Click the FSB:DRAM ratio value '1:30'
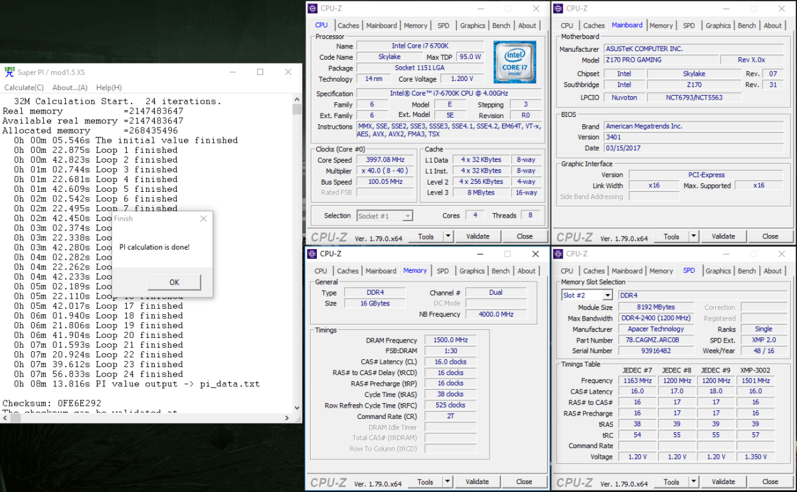The width and height of the screenshot is (797, 492). [451, 351]
